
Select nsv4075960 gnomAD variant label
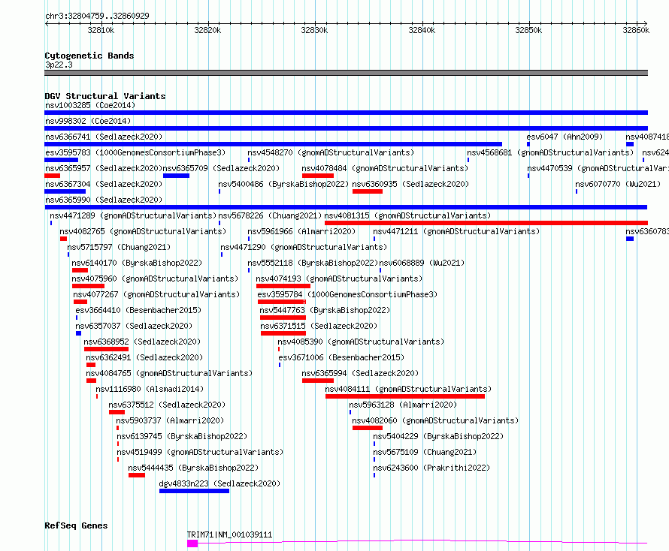(x=155, y=279)
